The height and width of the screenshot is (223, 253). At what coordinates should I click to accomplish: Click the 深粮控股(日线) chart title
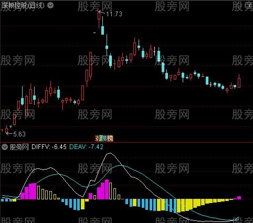[x=23, y=6]
